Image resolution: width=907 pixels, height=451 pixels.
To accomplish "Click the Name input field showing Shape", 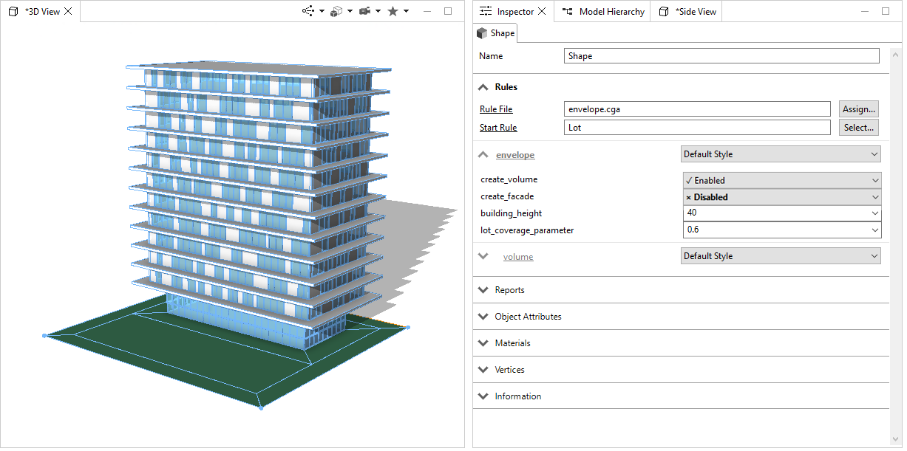I will (x=721, y=55).
